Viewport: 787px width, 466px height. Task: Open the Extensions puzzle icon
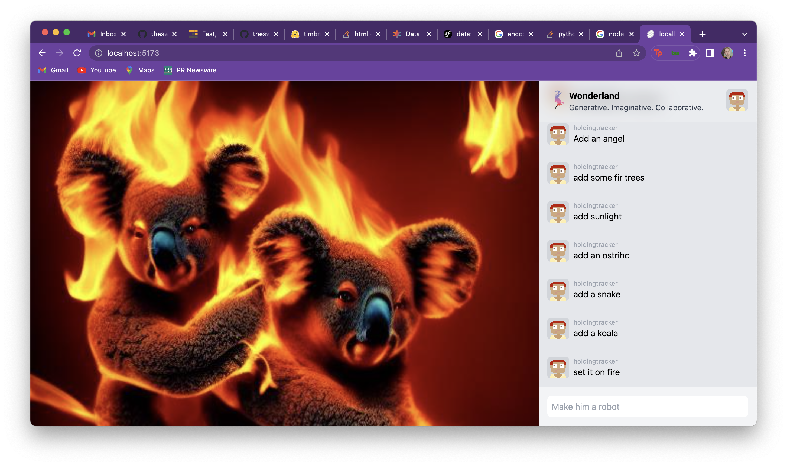tap(692, 53)
